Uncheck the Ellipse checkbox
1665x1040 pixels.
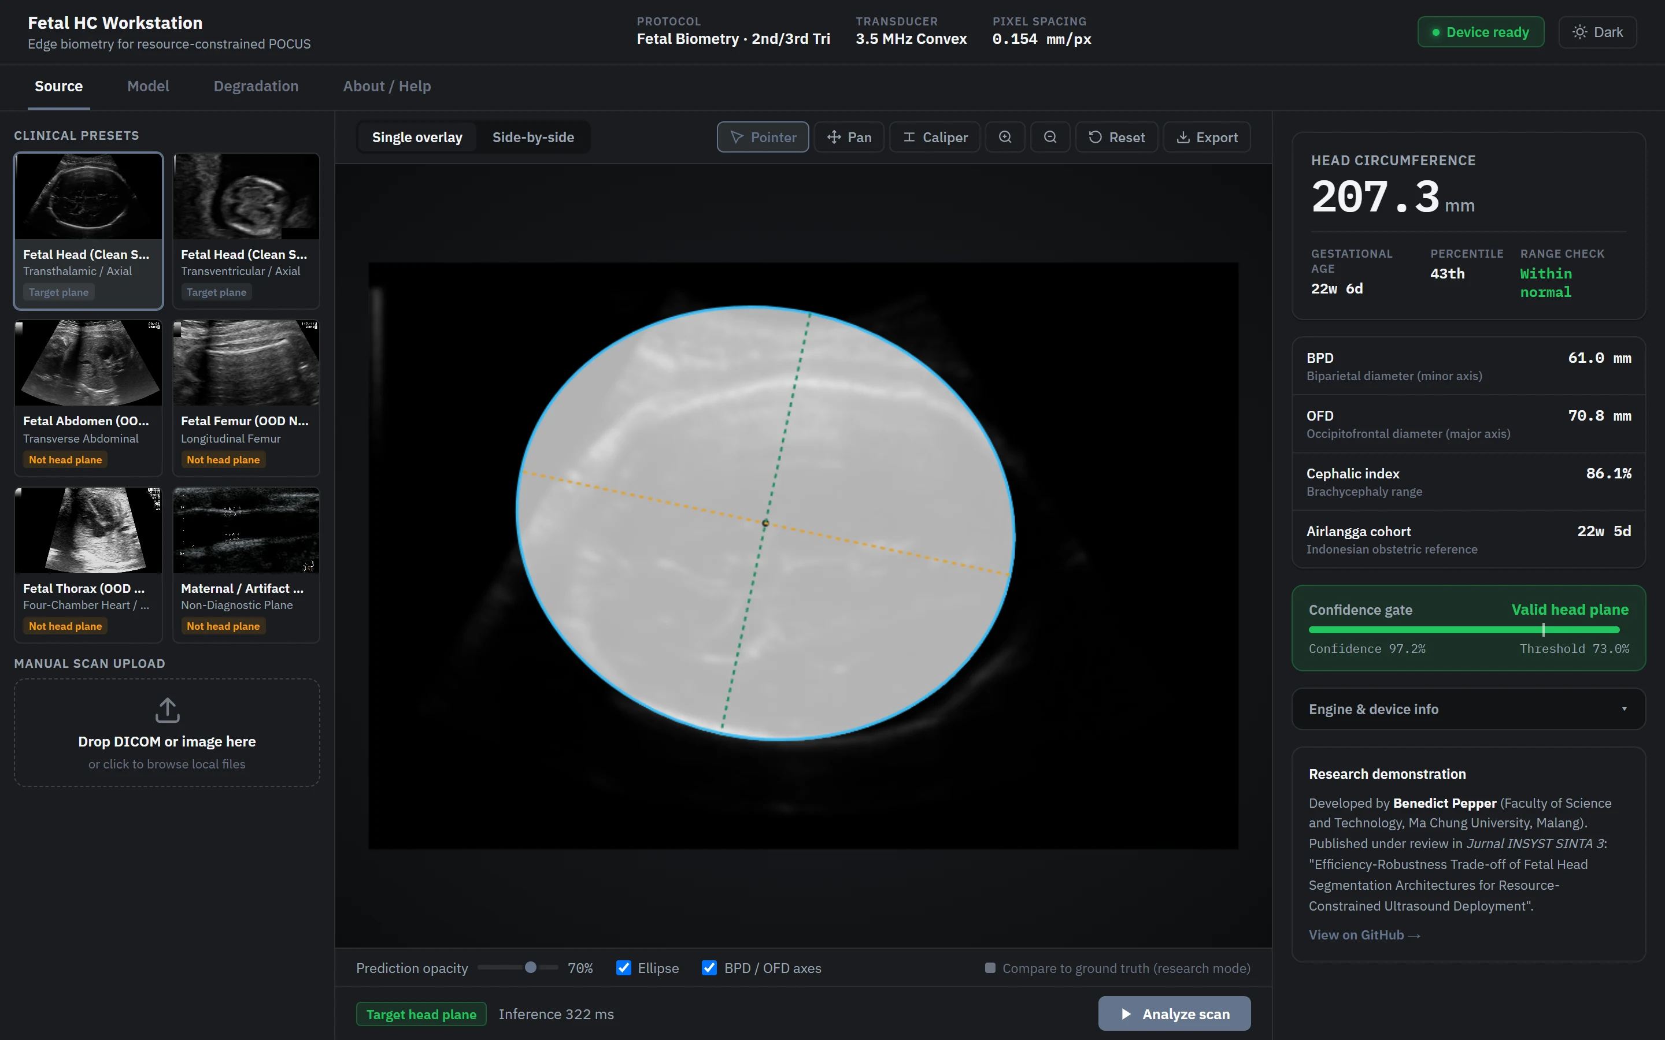(623, 968)
